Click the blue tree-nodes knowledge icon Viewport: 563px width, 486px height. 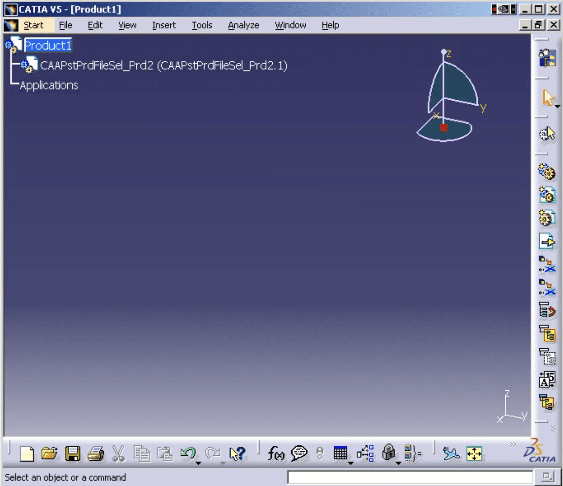coord(365,454)
